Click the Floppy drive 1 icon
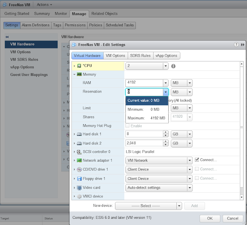 tap(79, 179)
